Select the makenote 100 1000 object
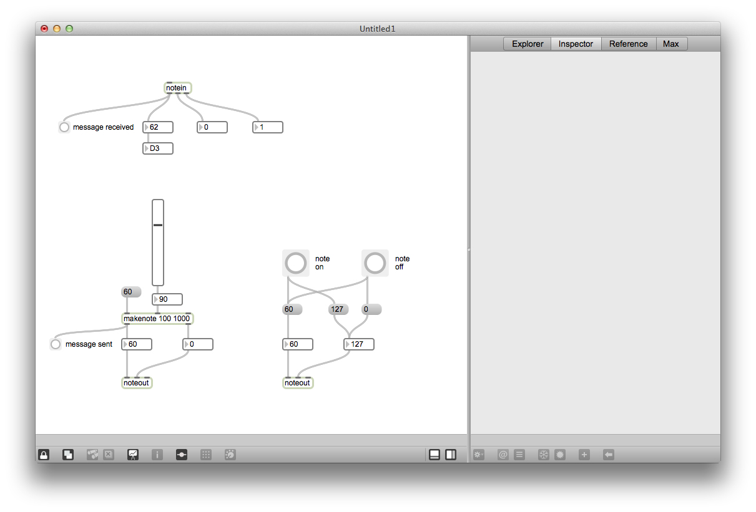 [157, 319]
